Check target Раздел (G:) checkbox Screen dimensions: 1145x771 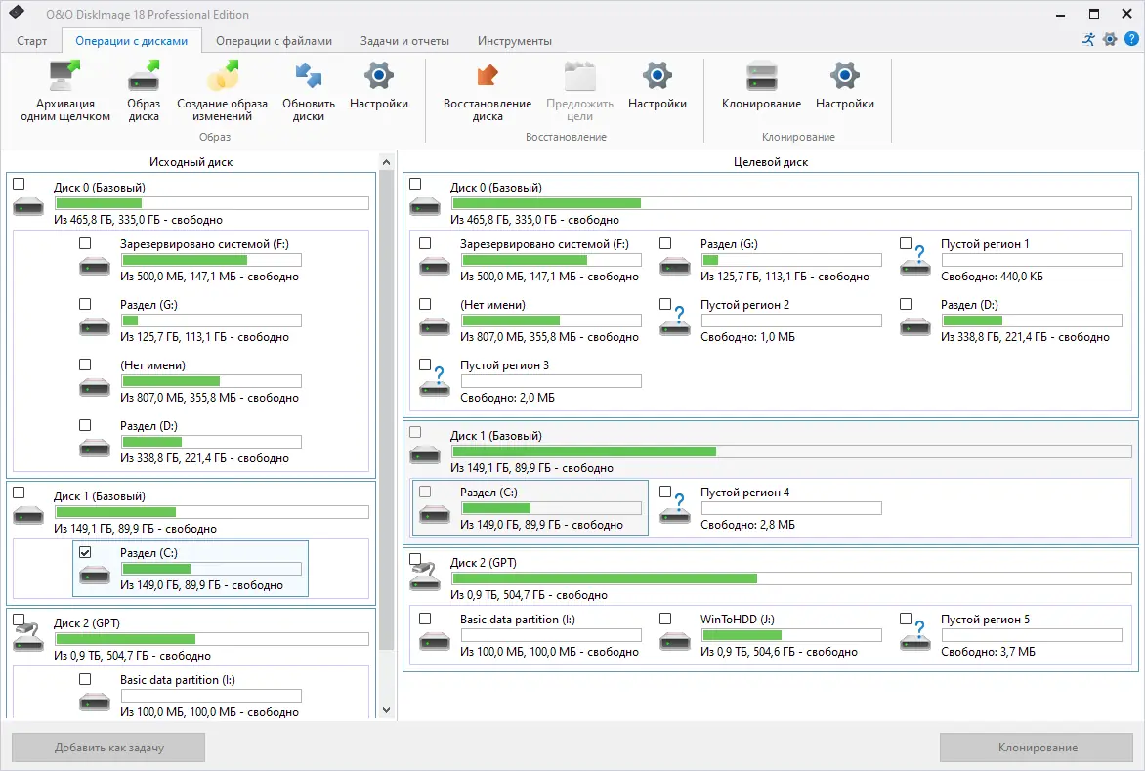665,243
